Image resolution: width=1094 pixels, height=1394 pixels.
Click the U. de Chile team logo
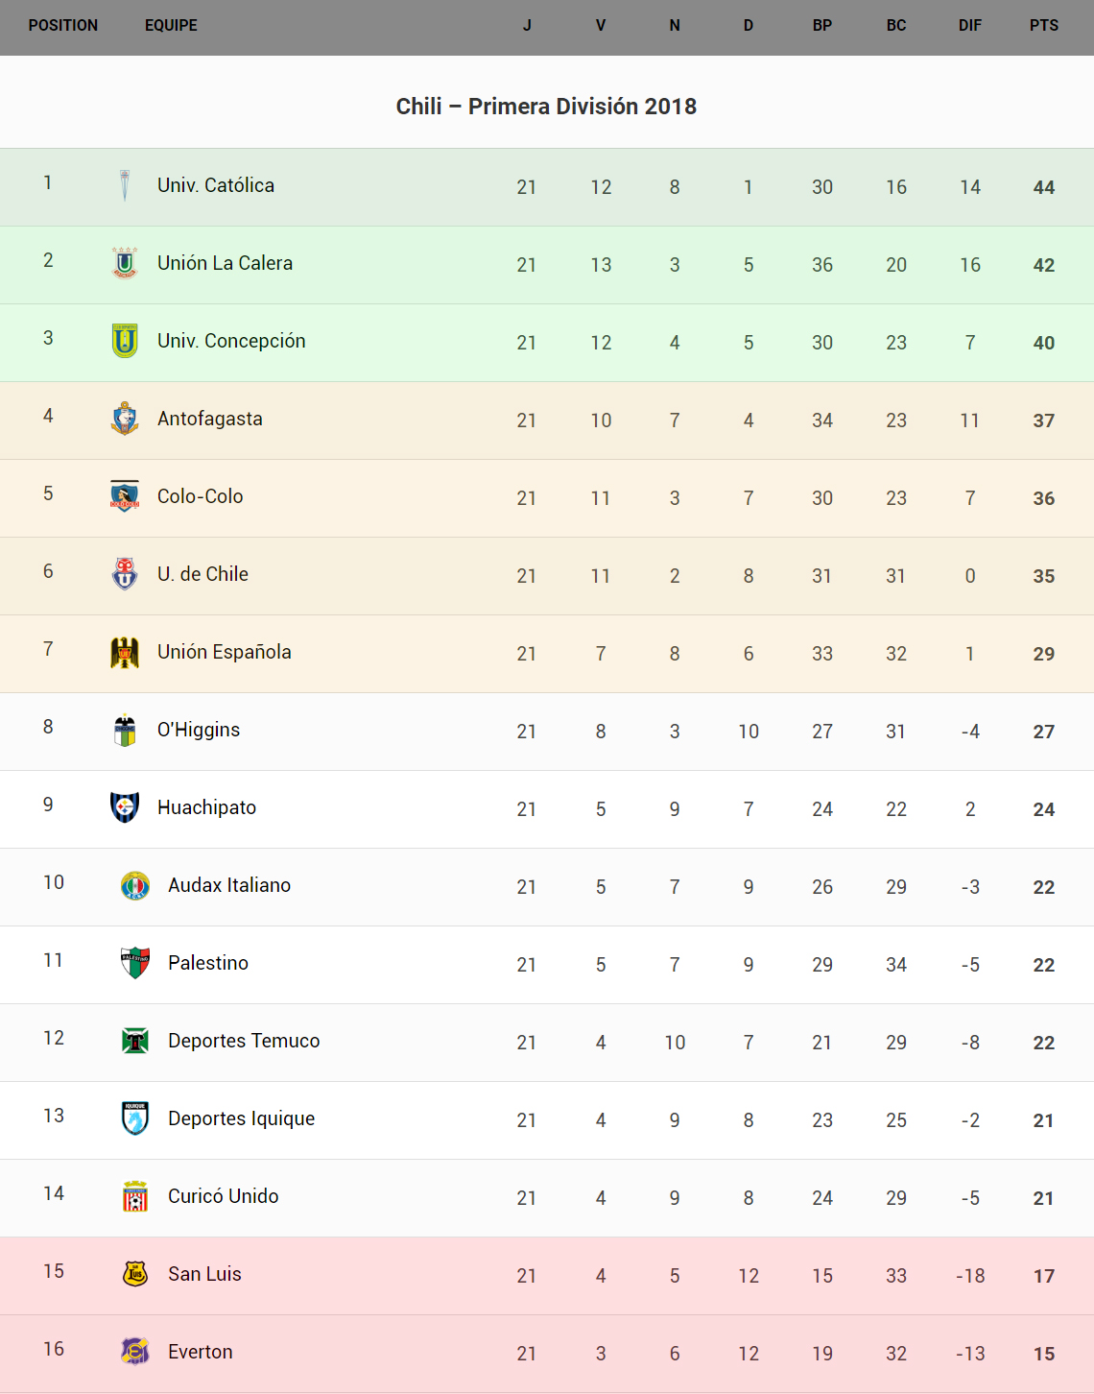coord(125,574)
